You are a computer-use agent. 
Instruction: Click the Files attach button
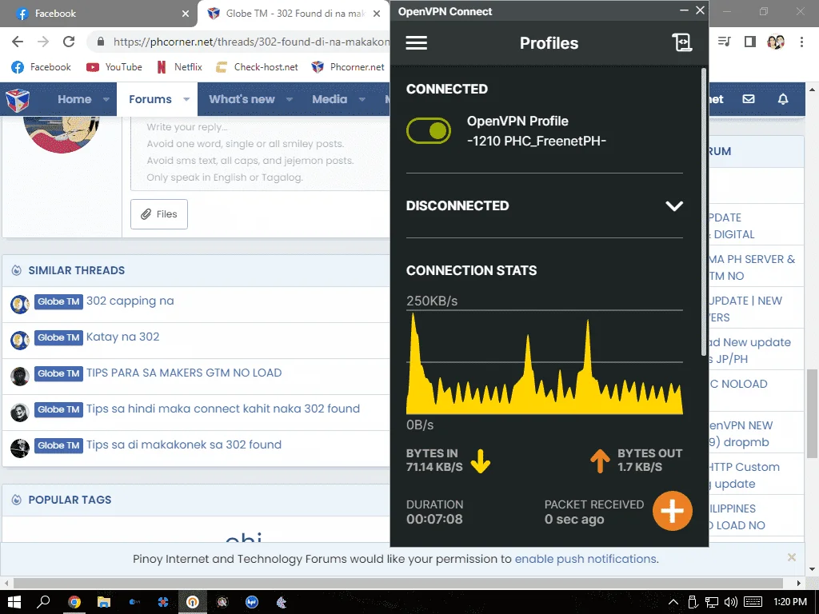click(x=159, y=214)
